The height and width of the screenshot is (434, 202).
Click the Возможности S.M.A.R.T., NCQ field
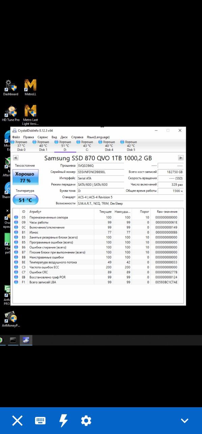tap(130, 203)
